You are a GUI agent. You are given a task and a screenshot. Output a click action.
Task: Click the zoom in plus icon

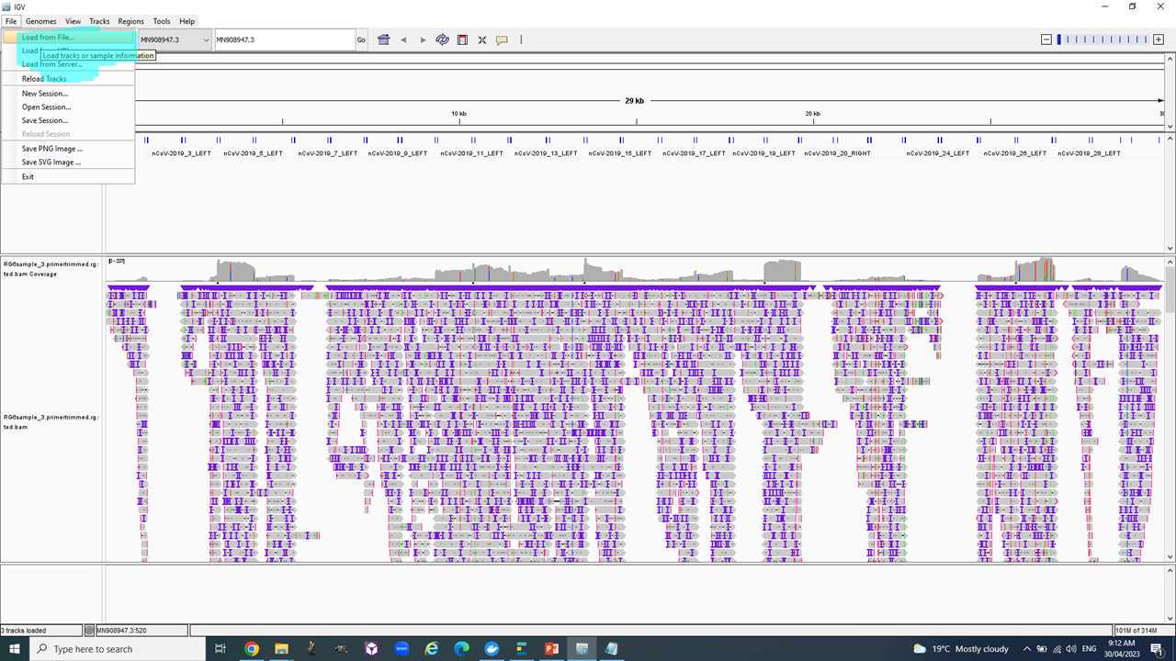point(1159,39)
